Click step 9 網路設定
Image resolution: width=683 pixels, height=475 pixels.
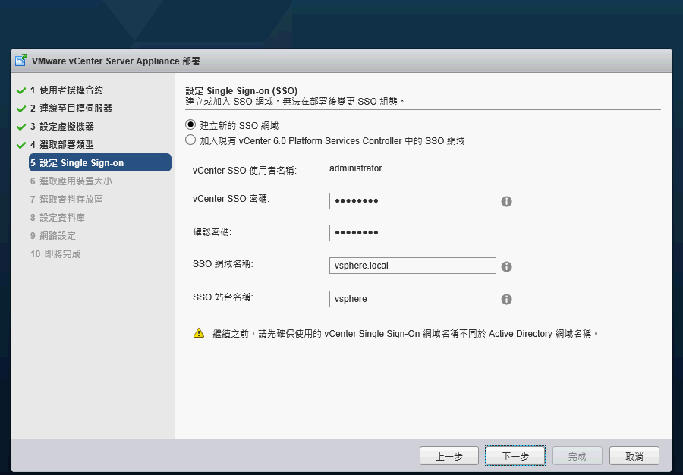(52, 236)
